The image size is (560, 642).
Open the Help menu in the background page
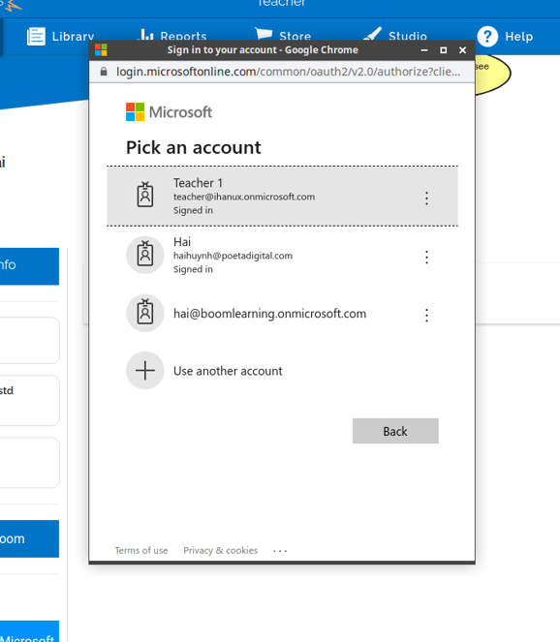click(505, 37)
